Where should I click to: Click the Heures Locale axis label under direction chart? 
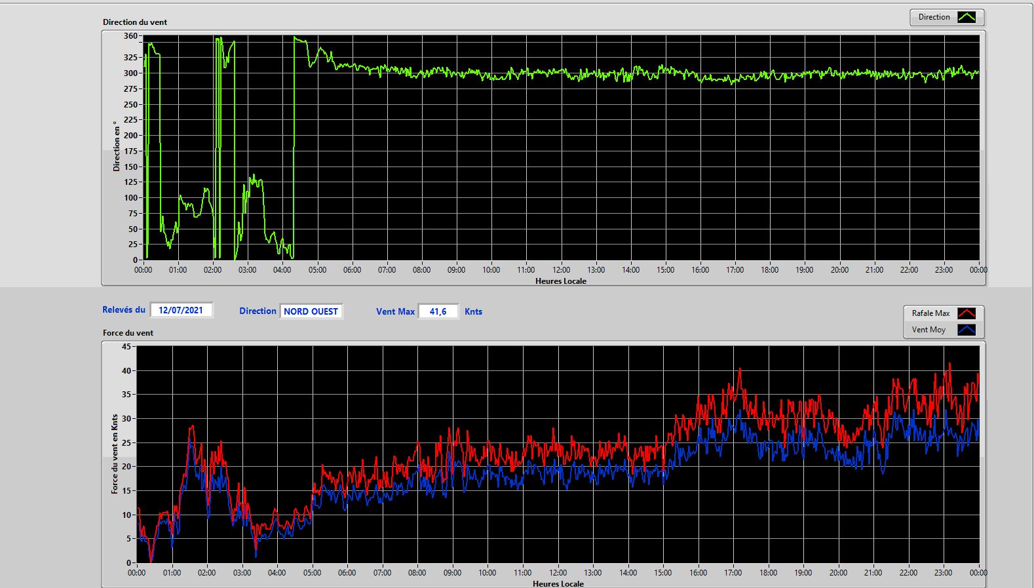click(561, 281)
